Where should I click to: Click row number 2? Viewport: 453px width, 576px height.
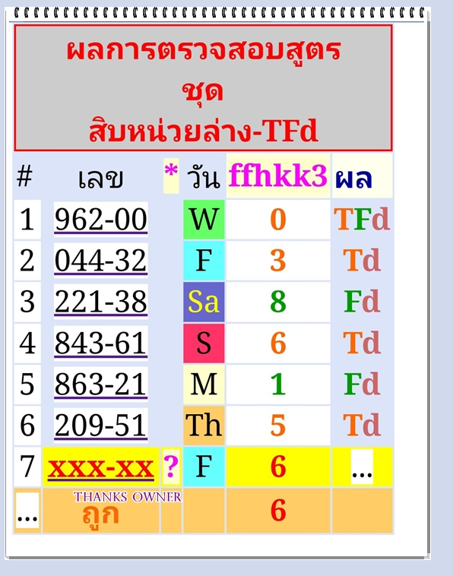[x=27, y=261]
